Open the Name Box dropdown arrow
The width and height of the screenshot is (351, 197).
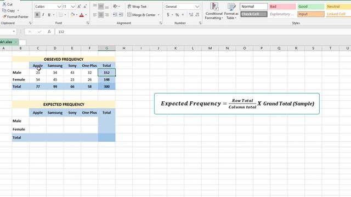[14, 32]
